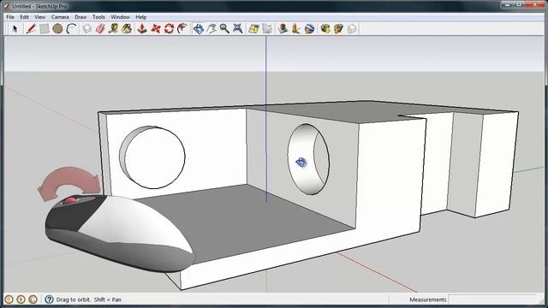Click the 'Drag to orbit. Shift = Pan' text
548x308 pixels.
click(89, 299)
